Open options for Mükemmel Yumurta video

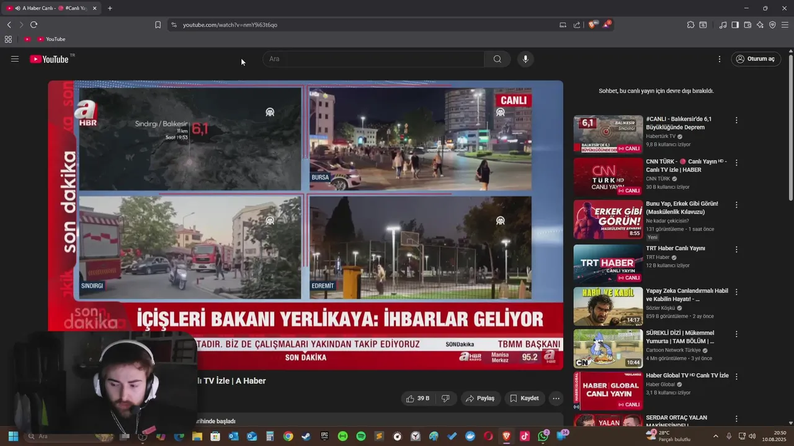pyautogui.click(x=736, y=334)
